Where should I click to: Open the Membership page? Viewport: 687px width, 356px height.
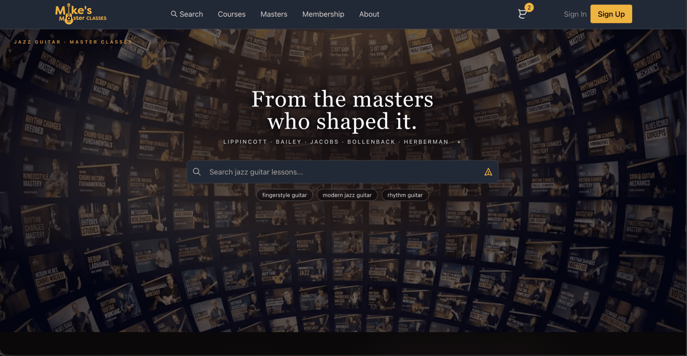[323, 14]
